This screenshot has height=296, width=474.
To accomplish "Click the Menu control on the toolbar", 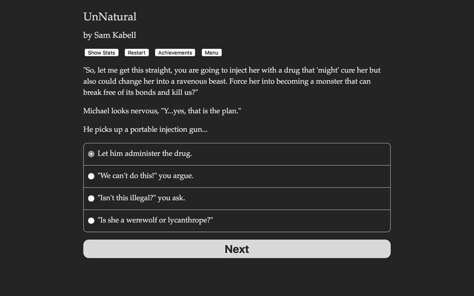I will point(211,52).
